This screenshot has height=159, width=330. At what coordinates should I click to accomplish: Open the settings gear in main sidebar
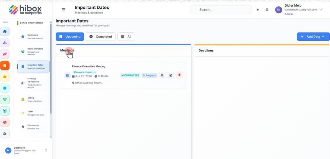[x=5, y=134]
